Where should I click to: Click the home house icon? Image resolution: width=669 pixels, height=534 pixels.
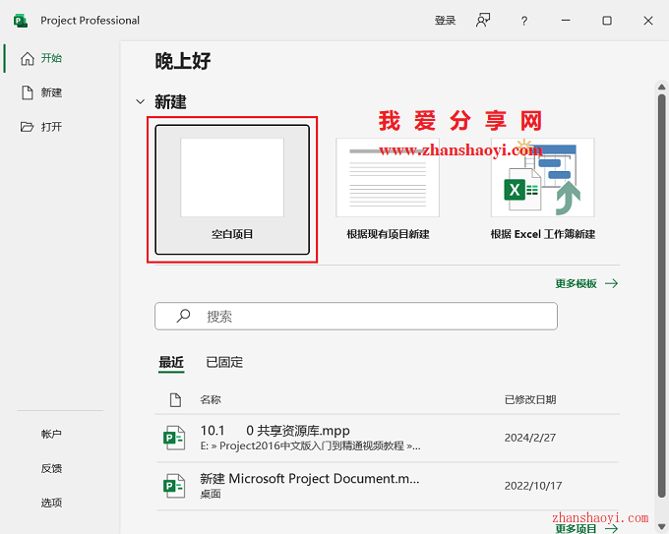pos(27,58)
